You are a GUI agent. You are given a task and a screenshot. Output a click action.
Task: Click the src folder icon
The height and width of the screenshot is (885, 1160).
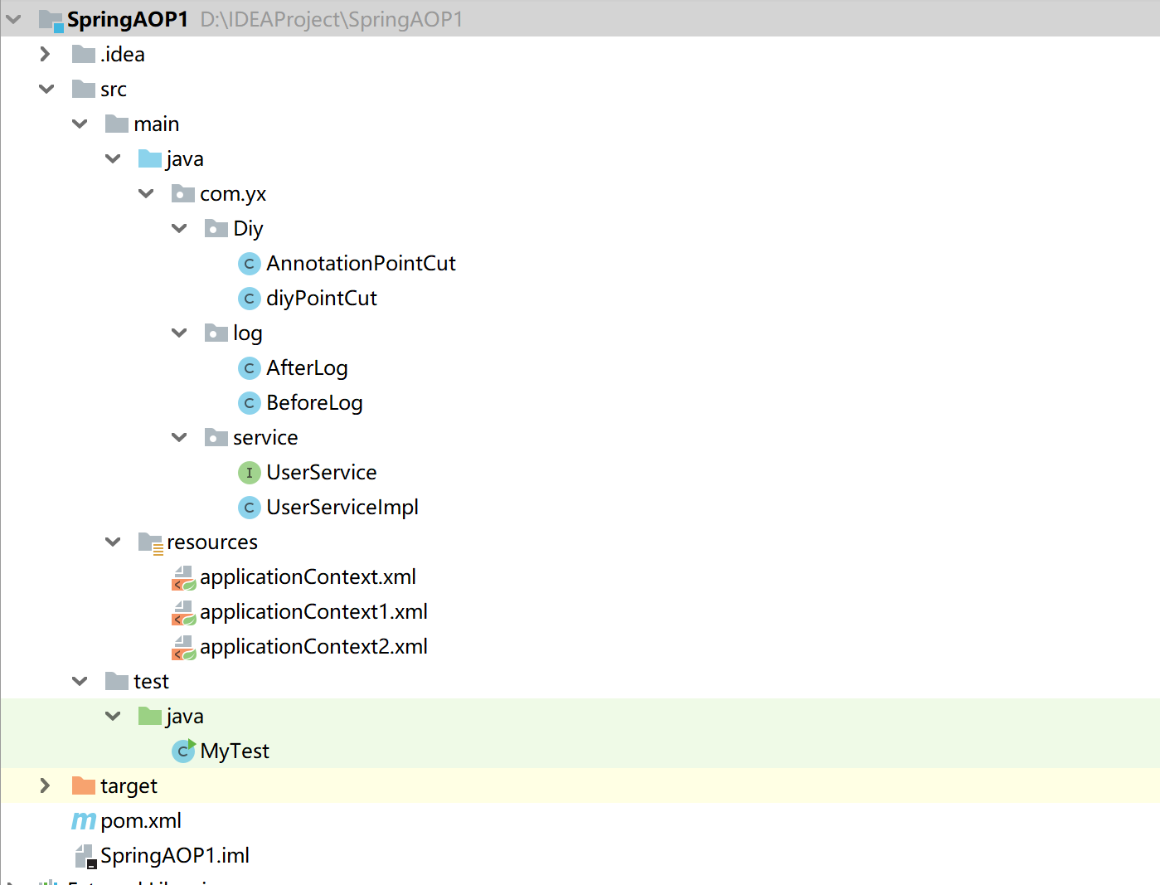[x=84, y=90]
